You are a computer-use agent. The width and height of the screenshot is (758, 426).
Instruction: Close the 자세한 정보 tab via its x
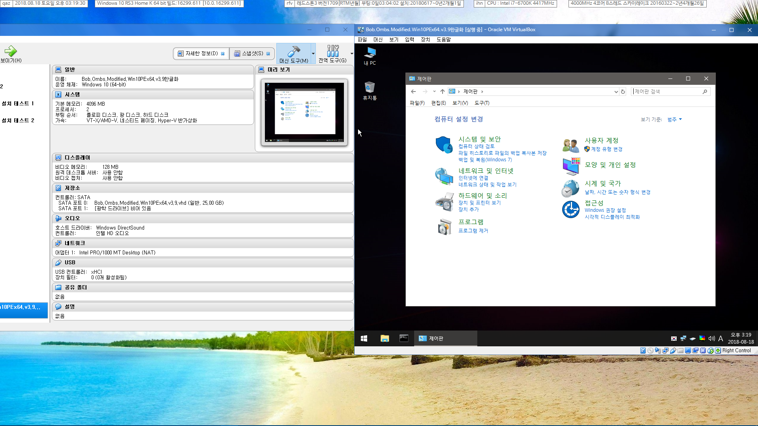223,54
